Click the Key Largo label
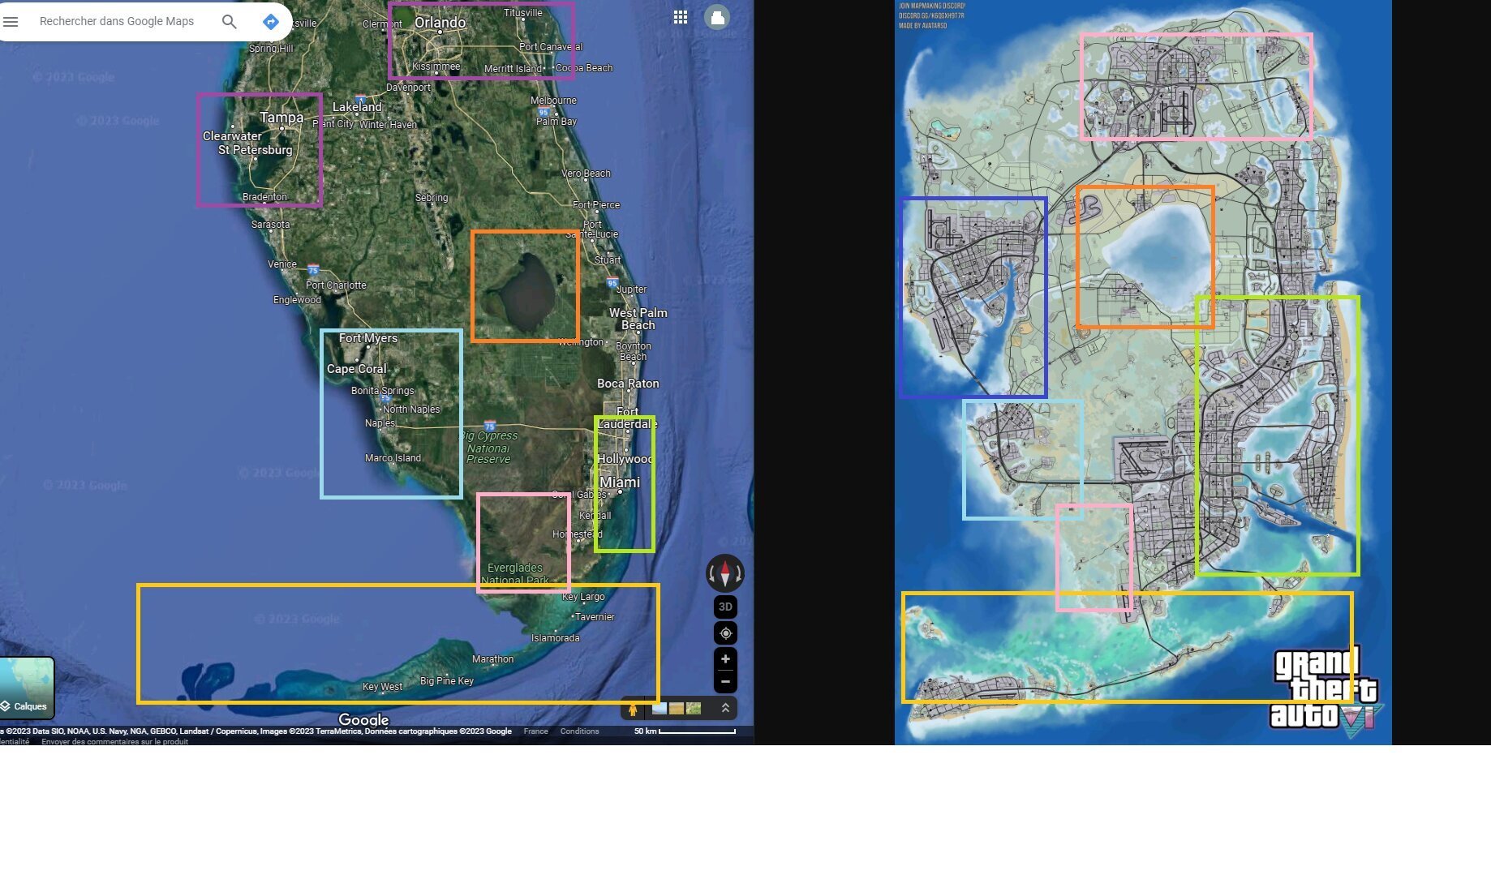The image size is (1491, 892). pos(583,597)
